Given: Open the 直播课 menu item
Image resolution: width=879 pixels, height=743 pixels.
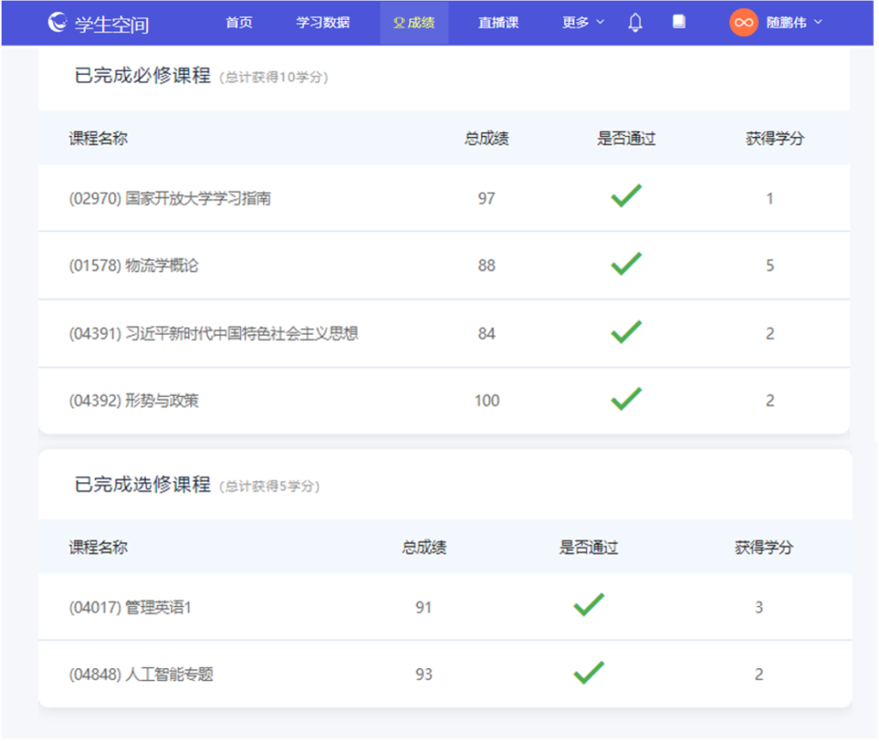Looking at the screenshot, I should [x=497, y=22].
